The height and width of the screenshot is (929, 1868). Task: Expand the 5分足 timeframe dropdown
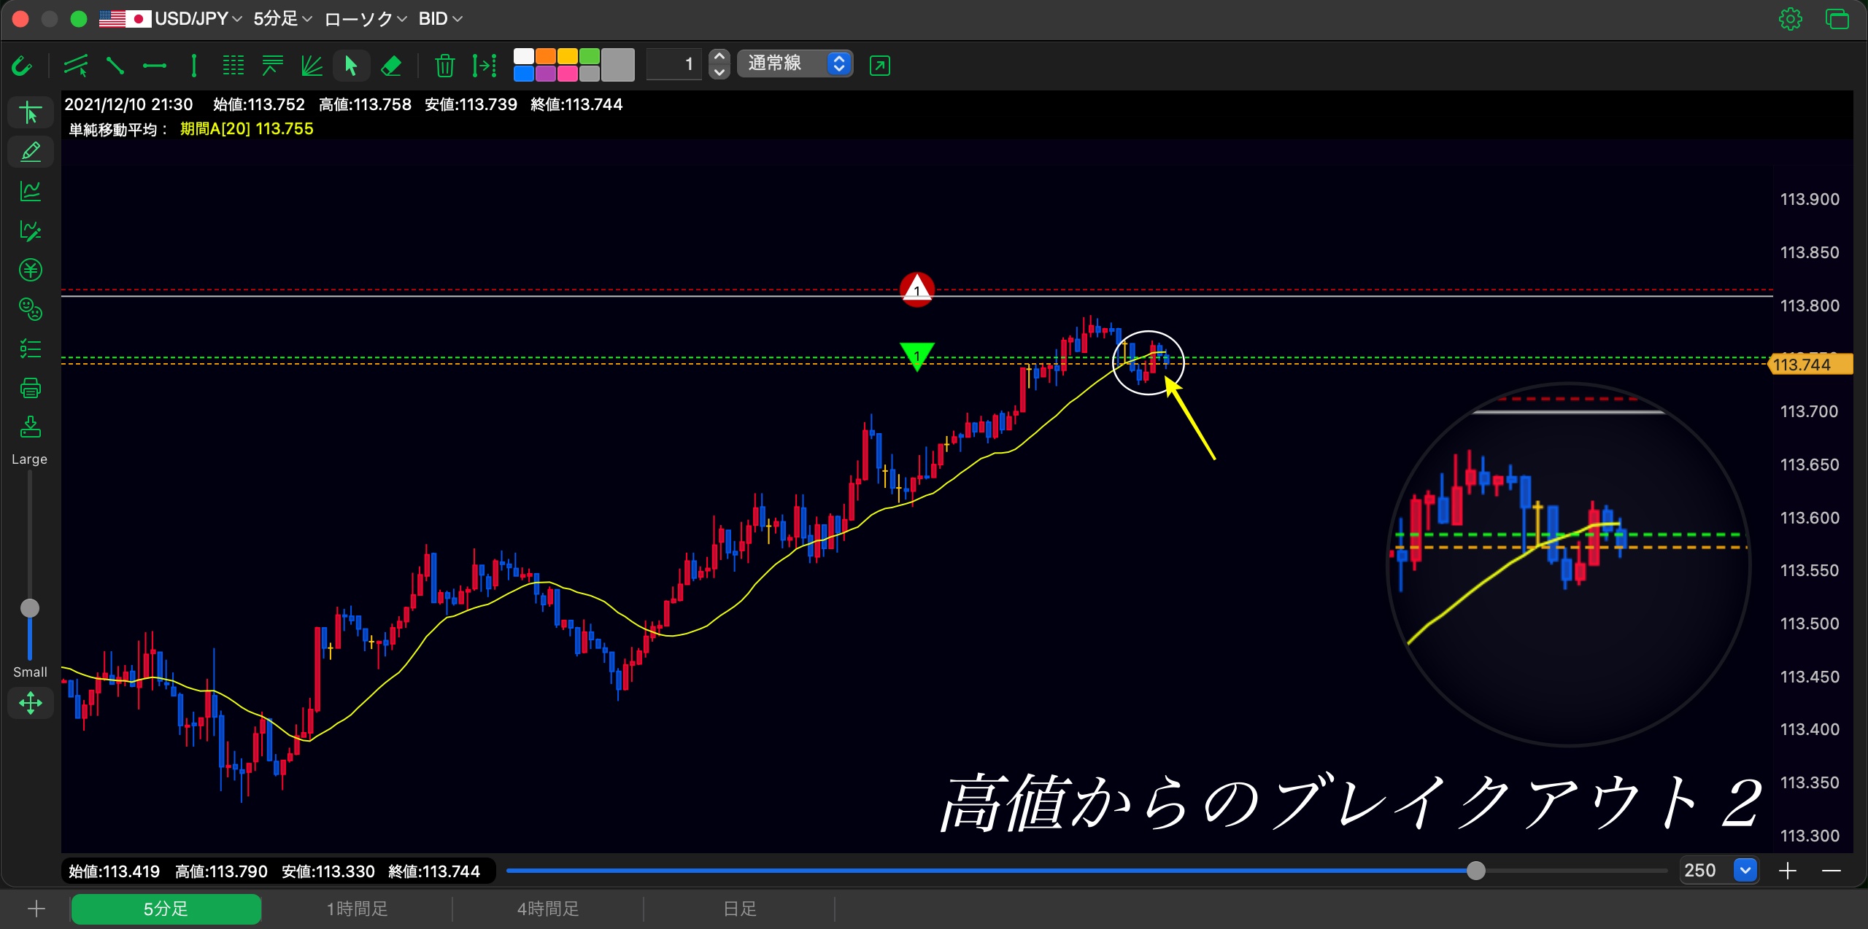pyautogui.click(x=282, y=19)
